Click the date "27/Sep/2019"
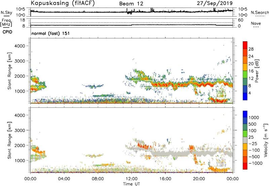The image size is (269, 186). [x=215, y=3]
